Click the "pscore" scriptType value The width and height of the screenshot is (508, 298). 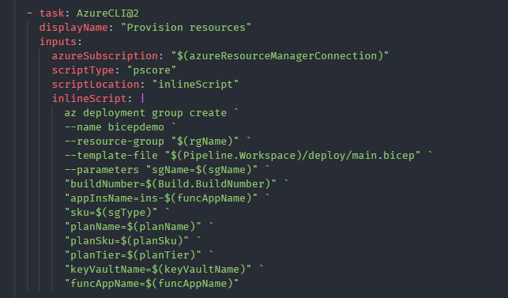tap(152, 70)
